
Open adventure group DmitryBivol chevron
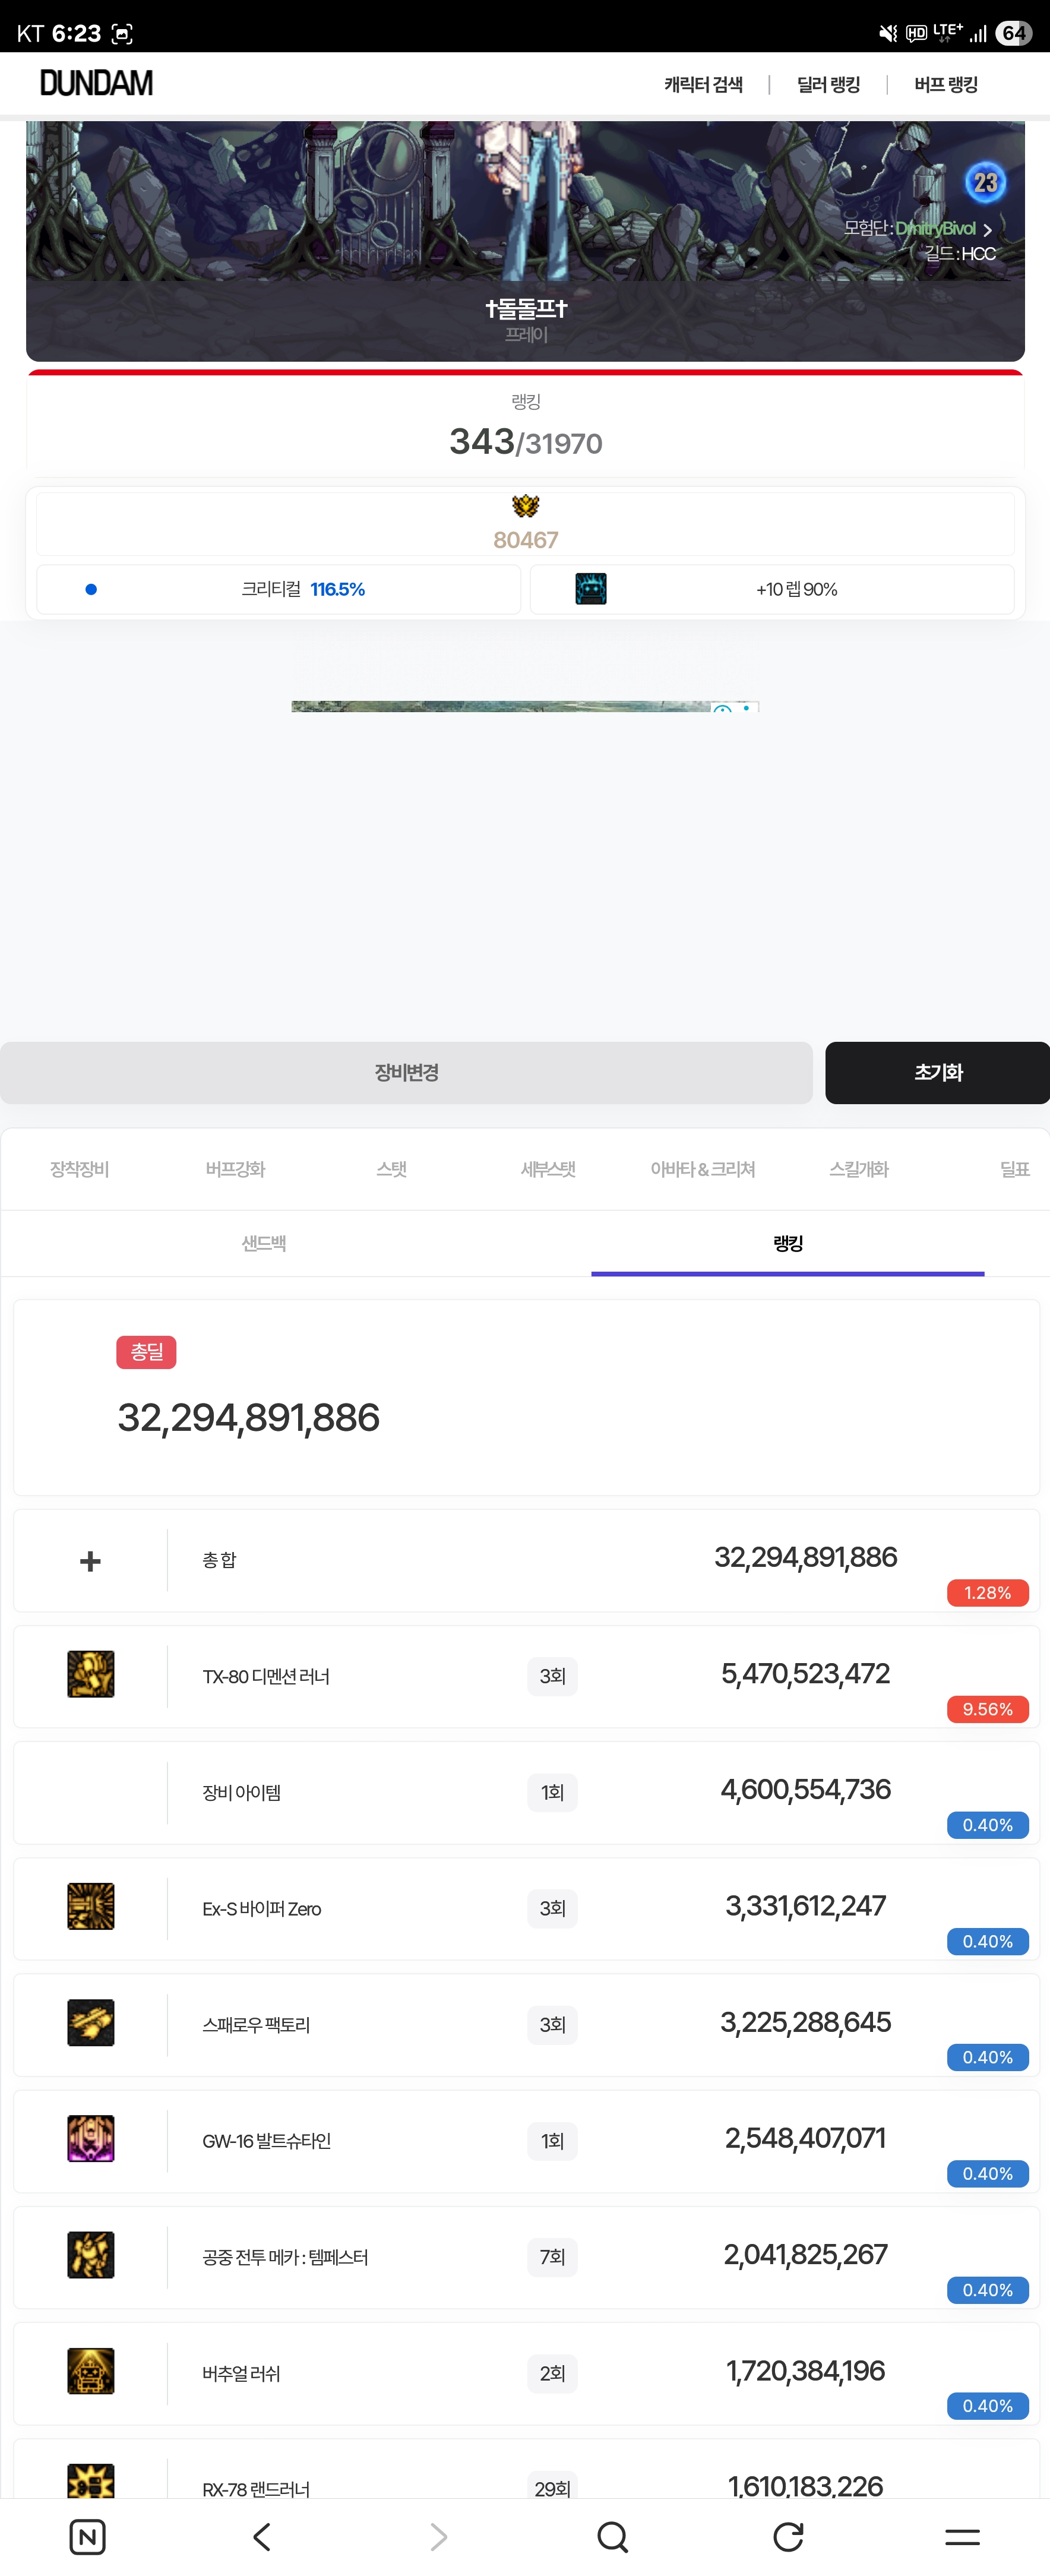[987, 230]
